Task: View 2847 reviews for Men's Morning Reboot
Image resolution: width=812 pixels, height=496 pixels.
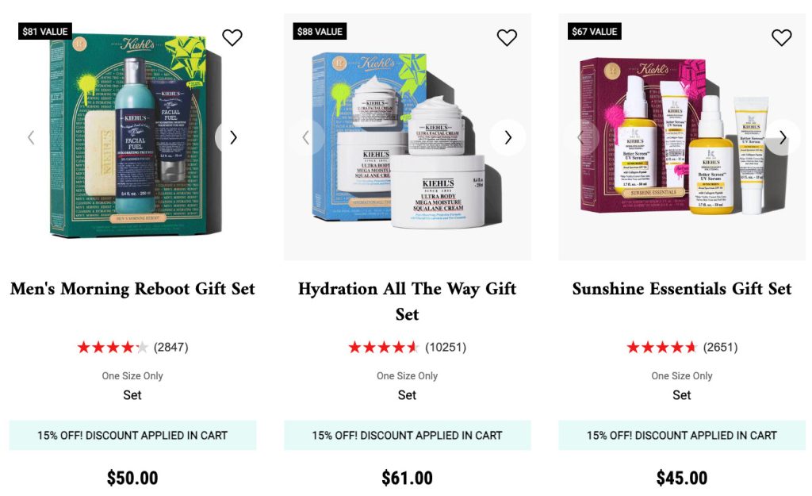Action: point(132,348)
